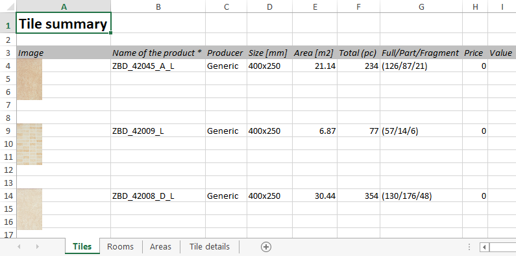Select row 9 header
The height and width of the screenshot is (256, 516).
[8, 131]
